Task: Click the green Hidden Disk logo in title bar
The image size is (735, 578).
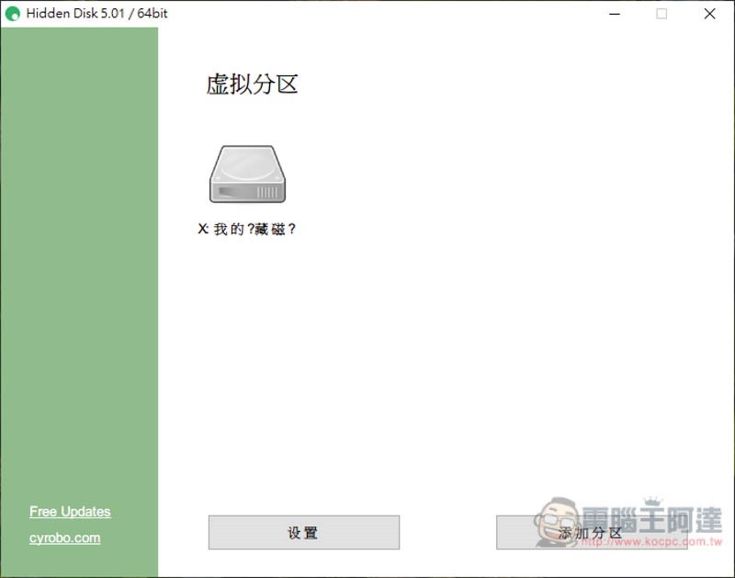Action: click(13, 14)
